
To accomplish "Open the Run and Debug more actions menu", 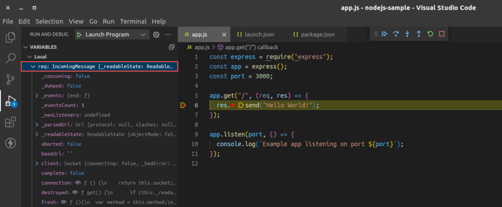I will [x=168, y=34].
